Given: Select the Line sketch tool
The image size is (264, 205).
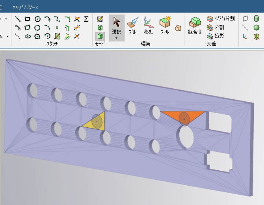Looking at the screenshot, I should tap(18, 19).
